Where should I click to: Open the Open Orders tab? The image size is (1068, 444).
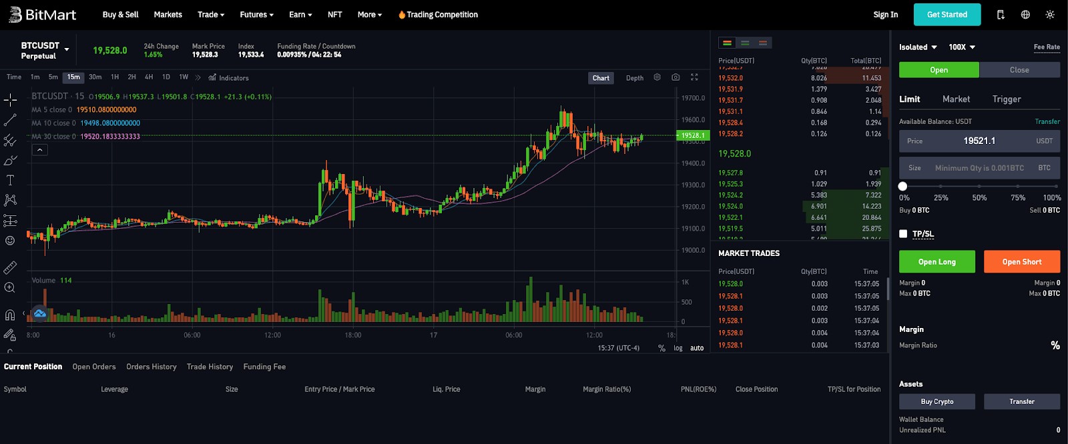coord(94,367)
